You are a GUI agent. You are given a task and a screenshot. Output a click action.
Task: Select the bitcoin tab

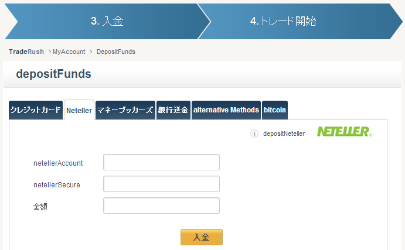(274, 110)
